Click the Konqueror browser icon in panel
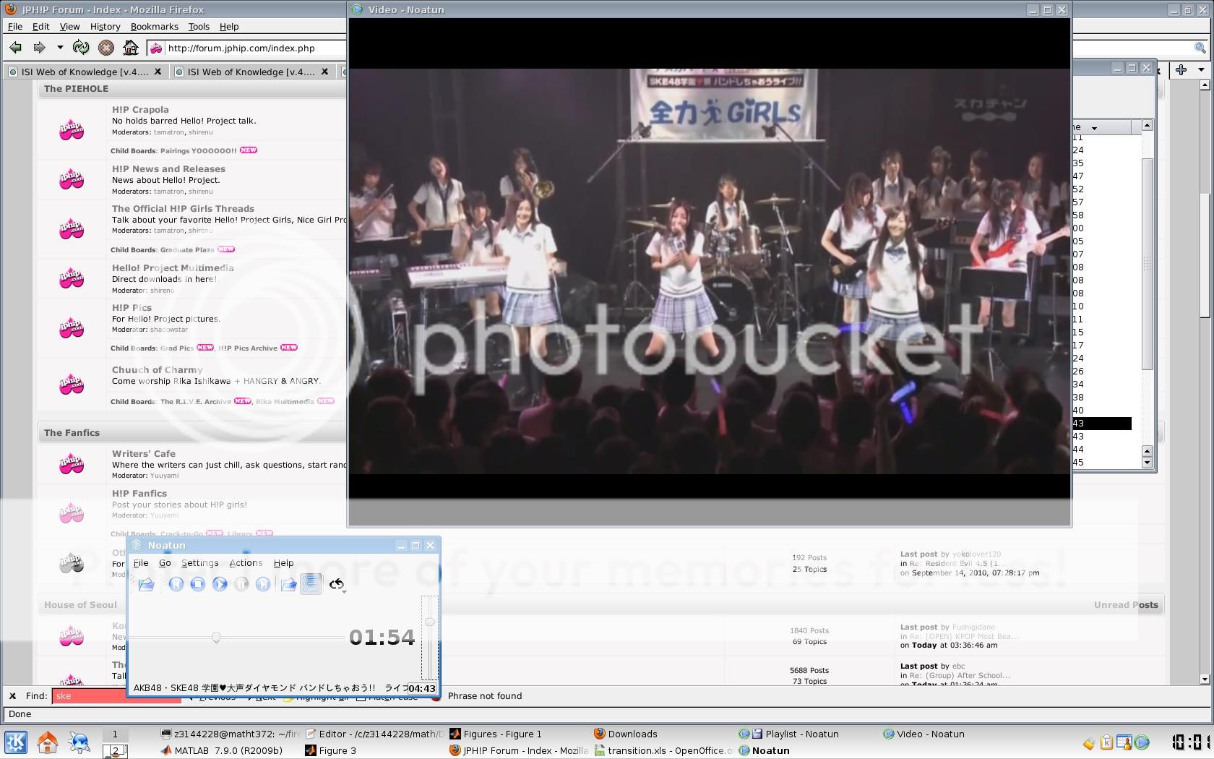Screen dimensions: 1214x759 click(79, 742)
